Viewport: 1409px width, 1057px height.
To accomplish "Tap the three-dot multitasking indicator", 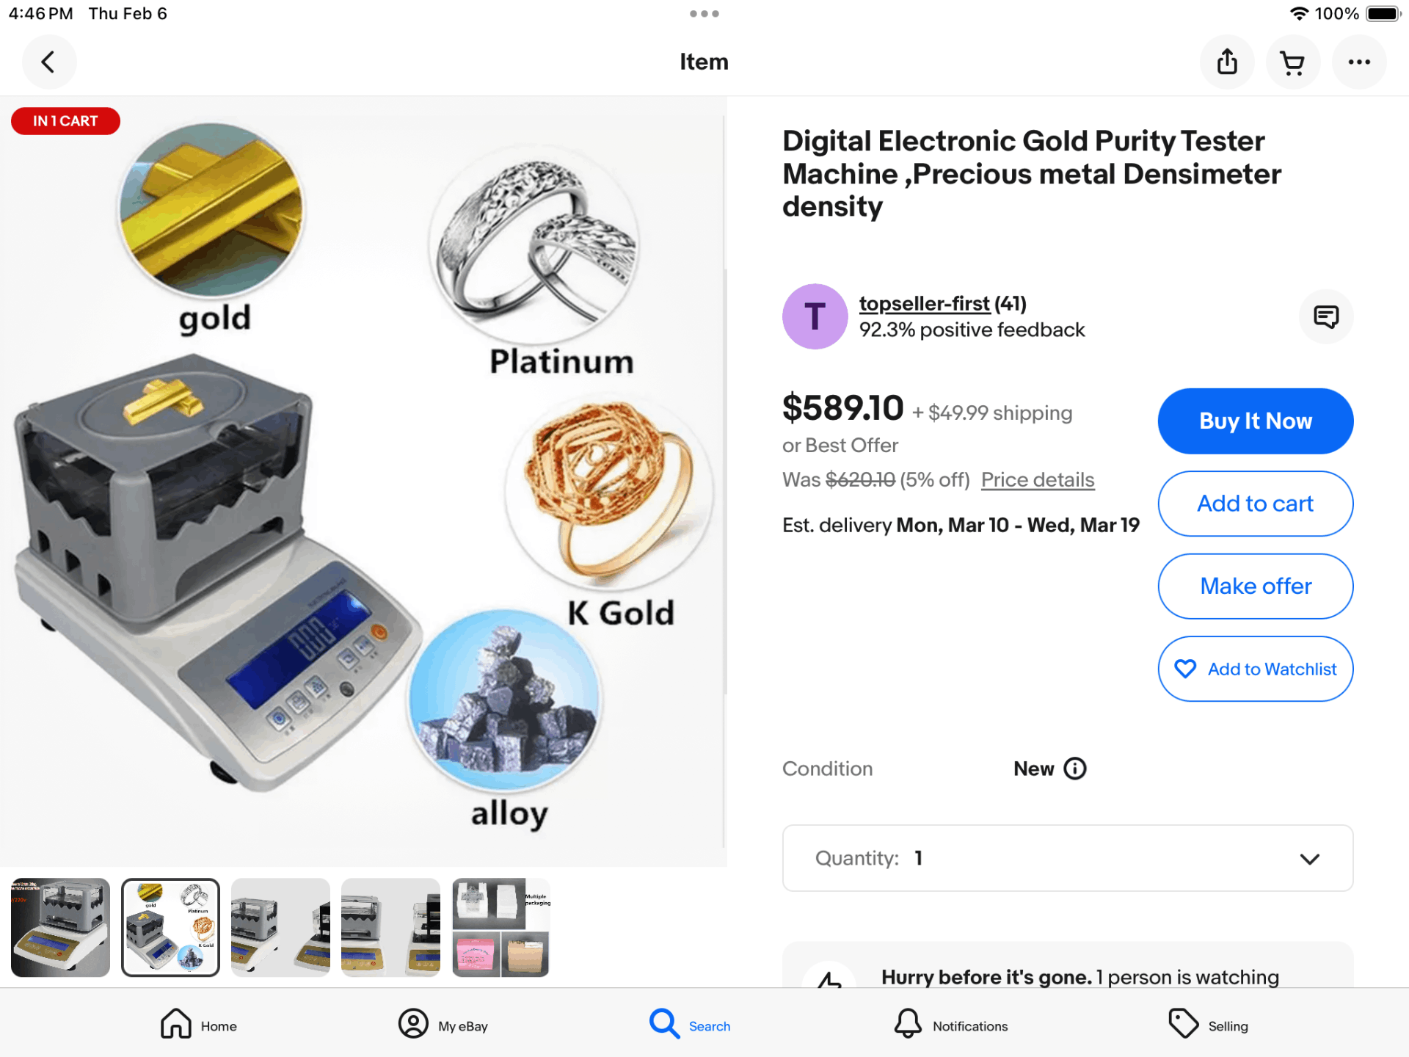I will pos(704,14).
